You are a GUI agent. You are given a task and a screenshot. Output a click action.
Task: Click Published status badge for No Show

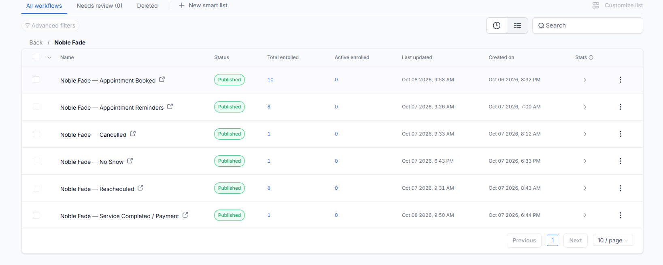[229, 161]
